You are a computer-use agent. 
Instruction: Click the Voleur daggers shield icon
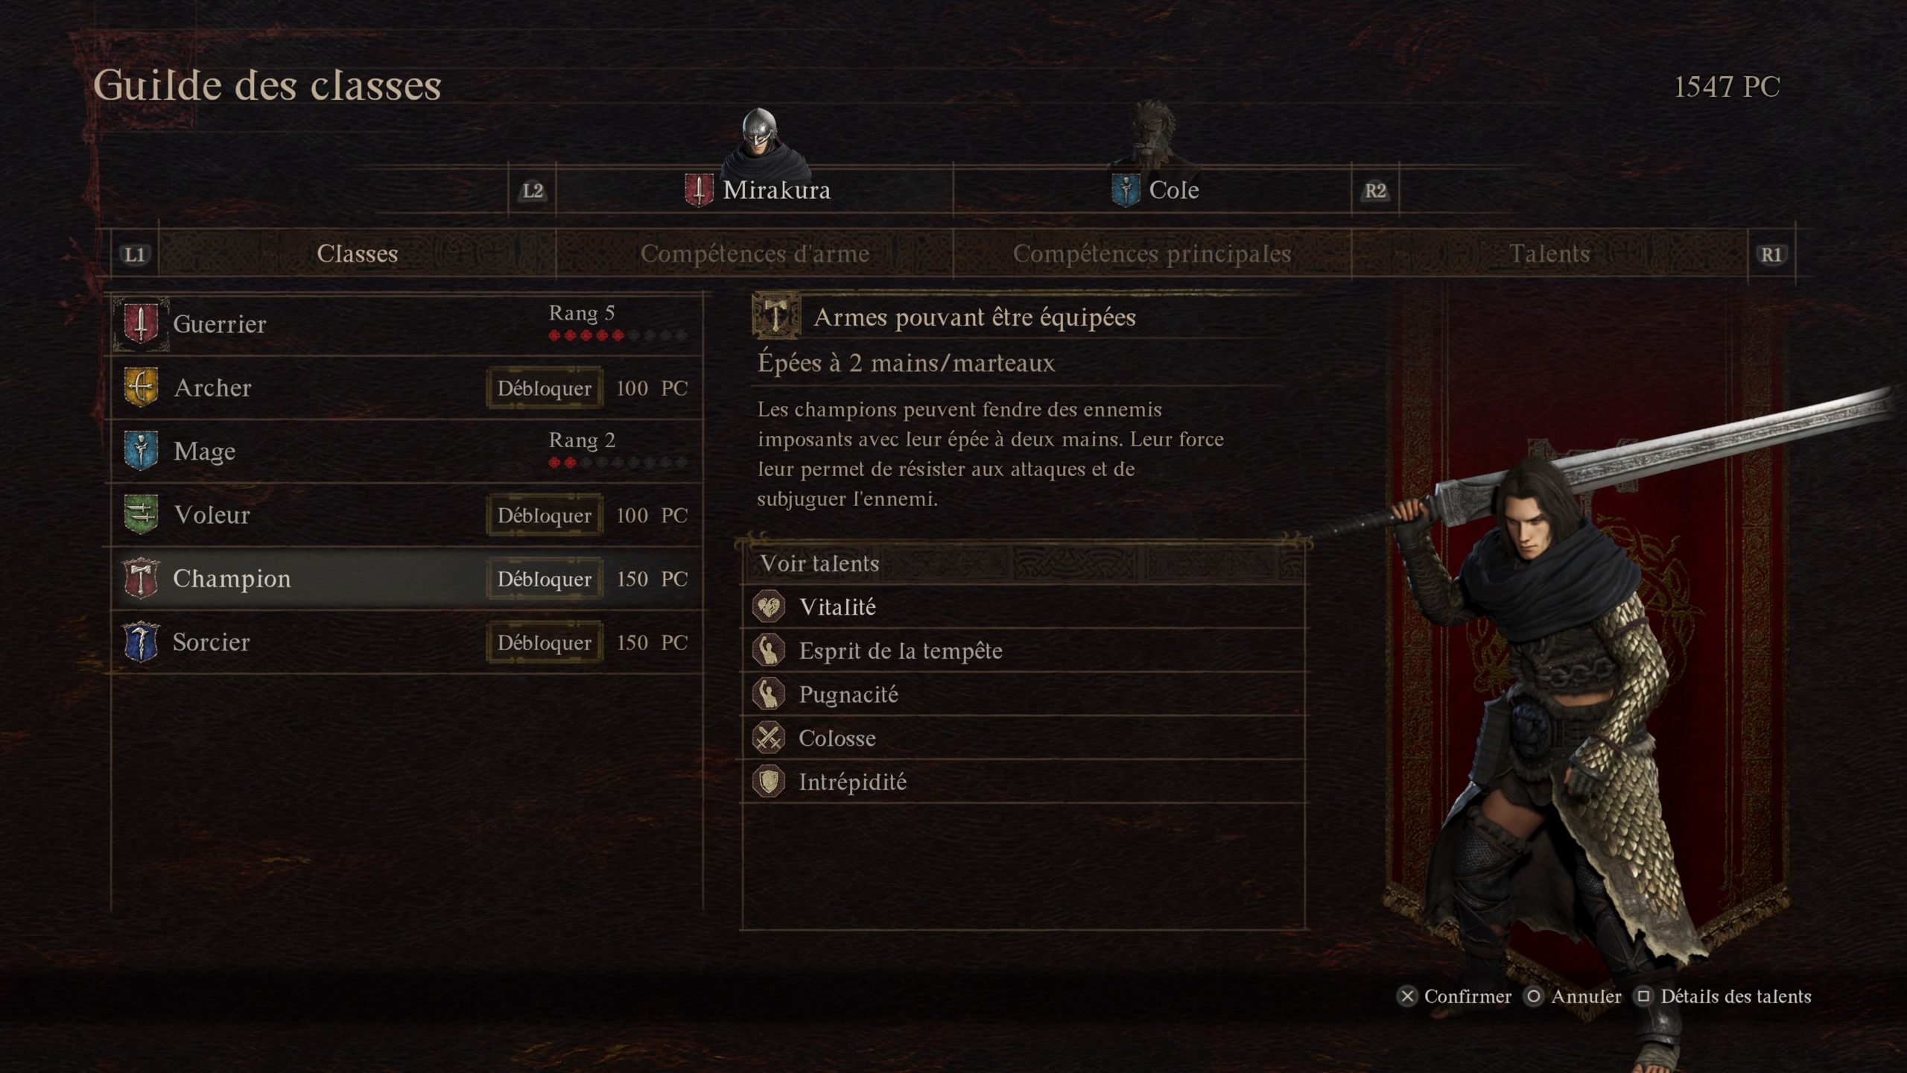(140, 515)
